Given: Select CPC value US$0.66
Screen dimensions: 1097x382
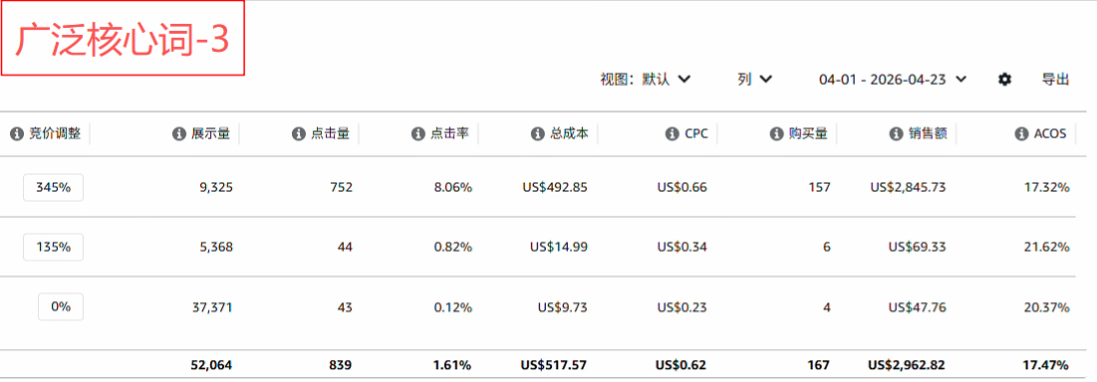Looking at the screenshot, I should [x=682, y=187].
